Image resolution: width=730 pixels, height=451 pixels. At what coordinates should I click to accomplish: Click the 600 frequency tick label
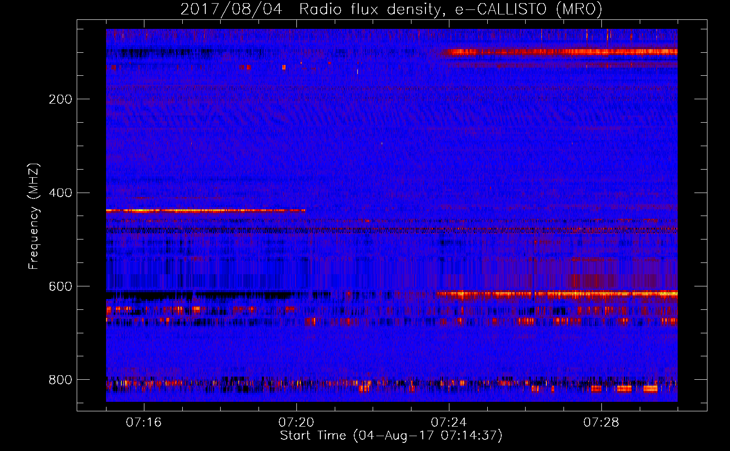click(60, 287)
